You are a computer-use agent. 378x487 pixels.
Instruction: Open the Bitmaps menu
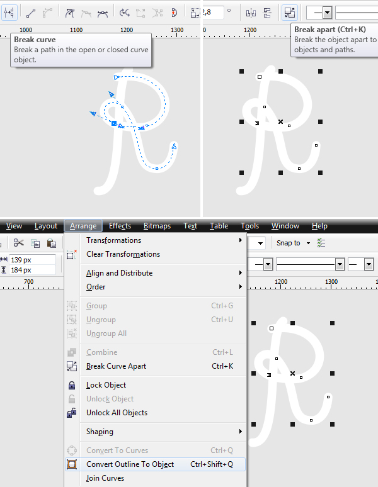pos(157,226)
